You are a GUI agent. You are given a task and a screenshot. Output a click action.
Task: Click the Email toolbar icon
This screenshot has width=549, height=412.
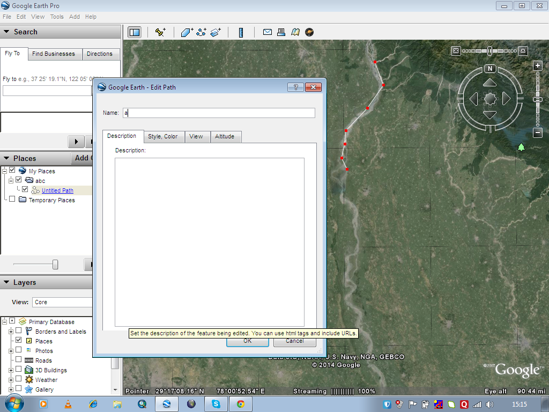coord(267,32)
